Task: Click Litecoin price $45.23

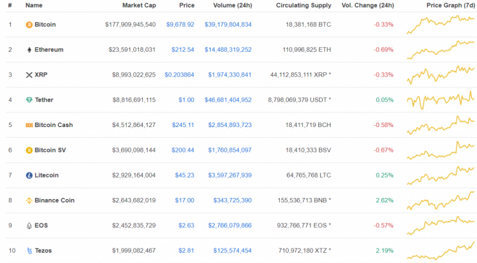Action: [x=184, y=176]
